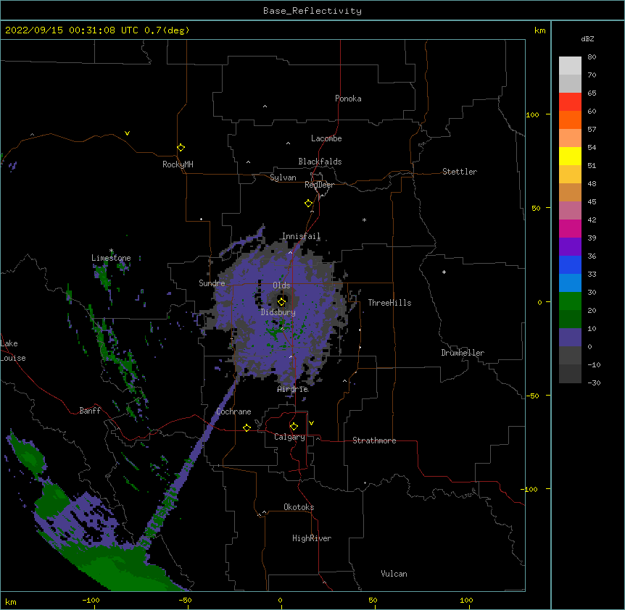Viewport: 625px width, 610px height.
Task: Pick the red 65 dBZ legend swatch
Action: pyautogui.click(x=570, y=102)
